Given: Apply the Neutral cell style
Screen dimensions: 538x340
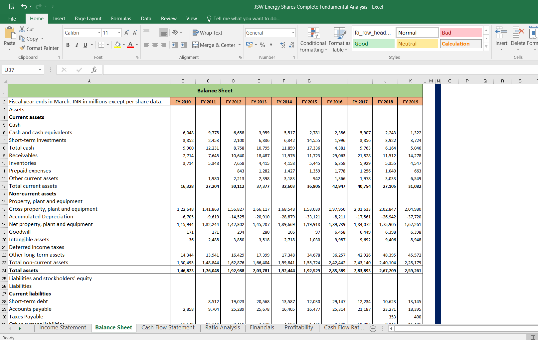Looking at the screenshot, I should click(x=417, y=44).
